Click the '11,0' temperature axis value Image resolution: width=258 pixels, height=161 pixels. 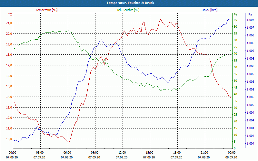click(x=9, y=128)
